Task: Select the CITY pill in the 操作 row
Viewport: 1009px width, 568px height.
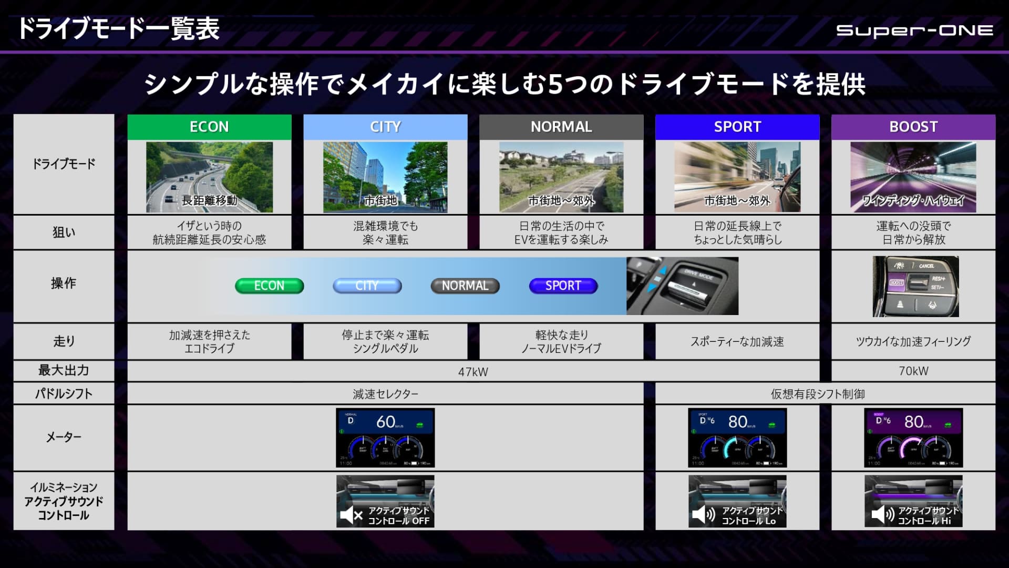Action: (x=367, y=286)
